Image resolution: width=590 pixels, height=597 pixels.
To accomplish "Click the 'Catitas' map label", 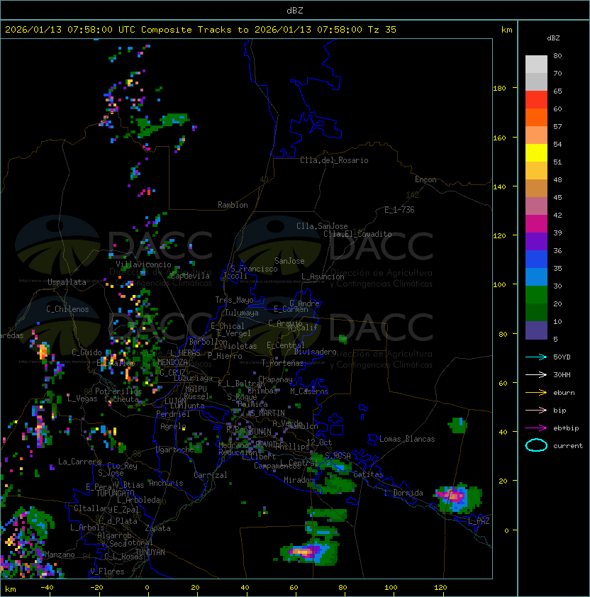I will coord(368,474).
